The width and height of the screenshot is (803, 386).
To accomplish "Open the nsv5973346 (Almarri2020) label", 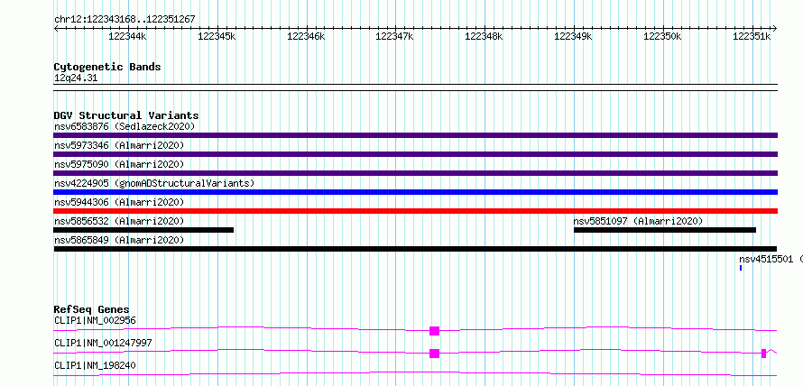I will point(119,145).
